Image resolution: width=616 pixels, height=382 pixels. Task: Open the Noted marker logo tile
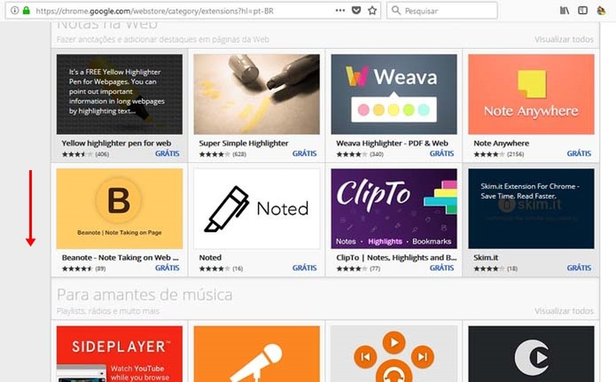tap(257, 209)
